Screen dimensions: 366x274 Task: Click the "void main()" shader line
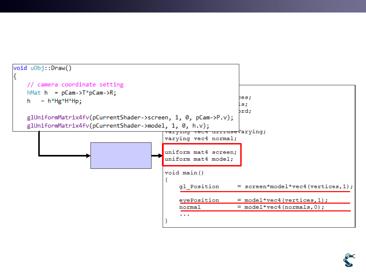tap(184, 173)
